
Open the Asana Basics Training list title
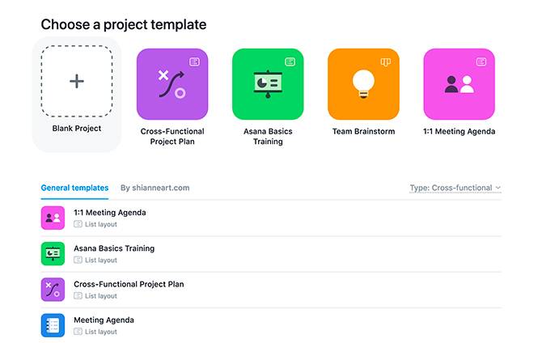(x=114, y=248)
